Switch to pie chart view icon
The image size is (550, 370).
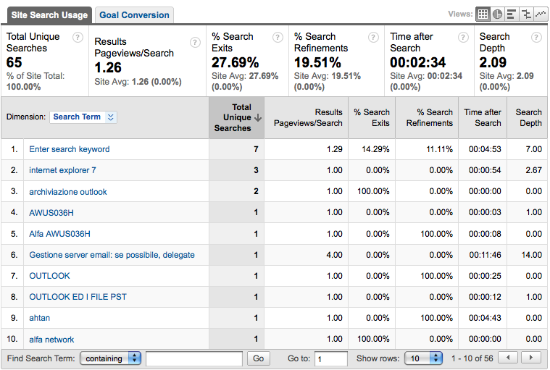tap(497, 14)
